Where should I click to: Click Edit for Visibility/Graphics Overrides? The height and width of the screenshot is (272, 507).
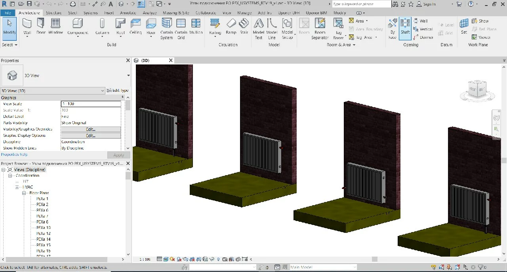91,129
